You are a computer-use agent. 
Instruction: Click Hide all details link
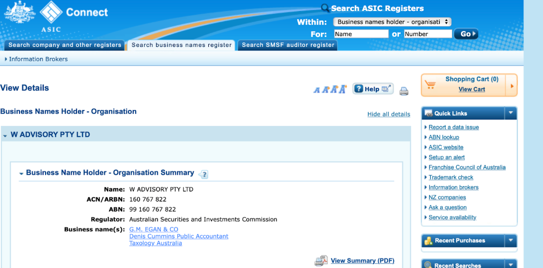(389, 114)
